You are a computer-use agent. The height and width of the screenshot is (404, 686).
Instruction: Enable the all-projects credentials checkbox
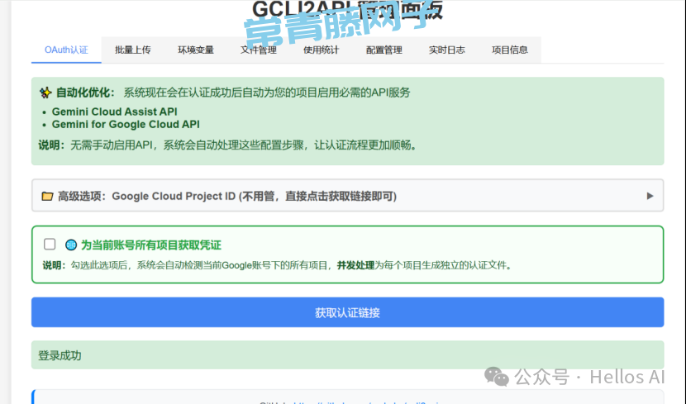(50, 245)
